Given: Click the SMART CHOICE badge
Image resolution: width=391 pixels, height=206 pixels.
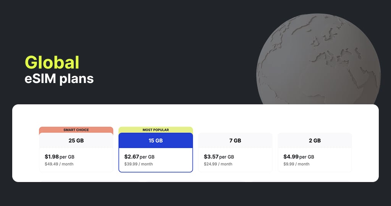Looking at the screenshot, I should pos(76,130).
